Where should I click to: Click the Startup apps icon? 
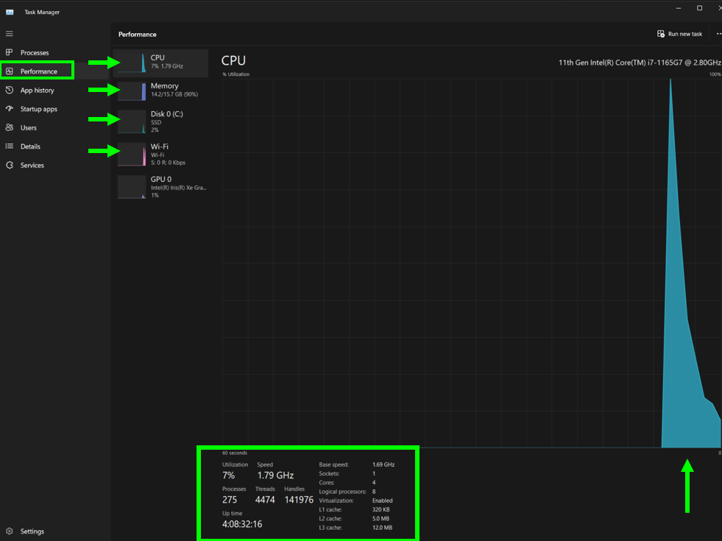10,109
